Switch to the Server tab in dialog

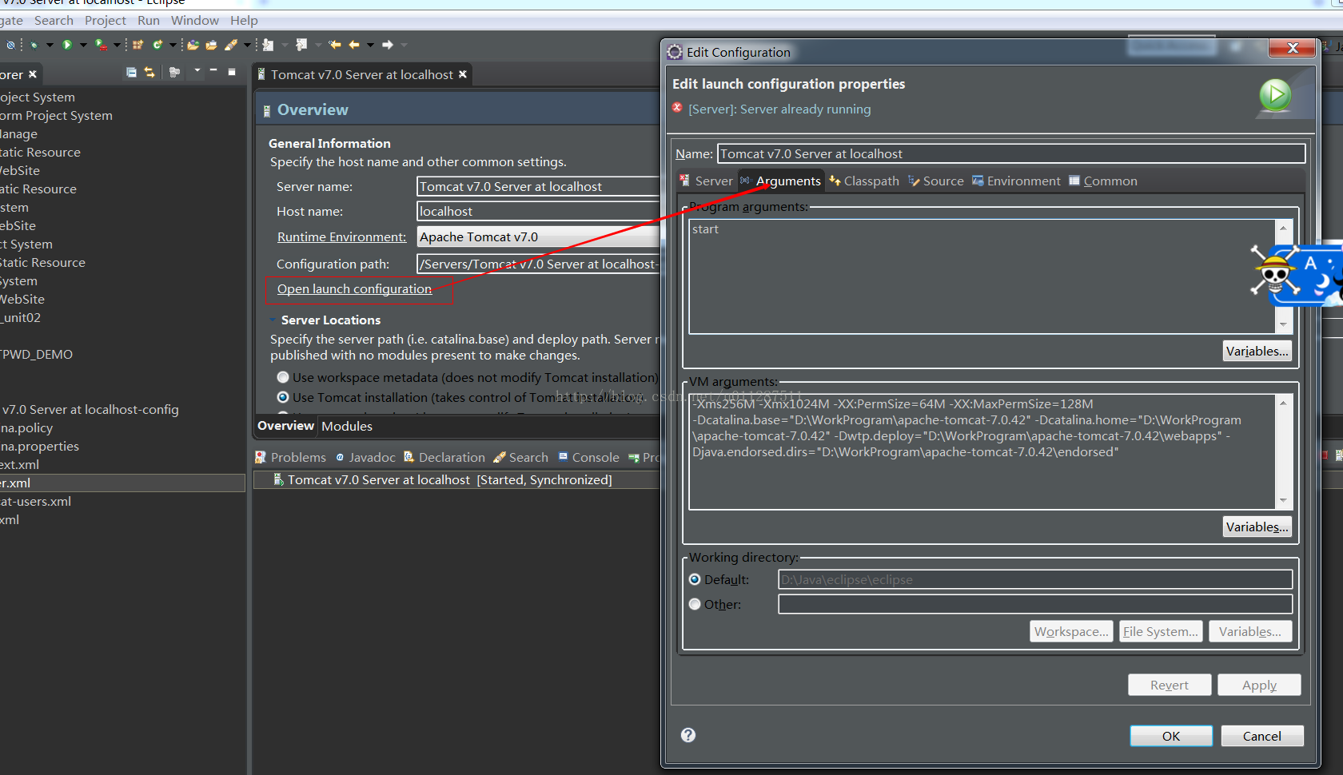click(706, 181)
